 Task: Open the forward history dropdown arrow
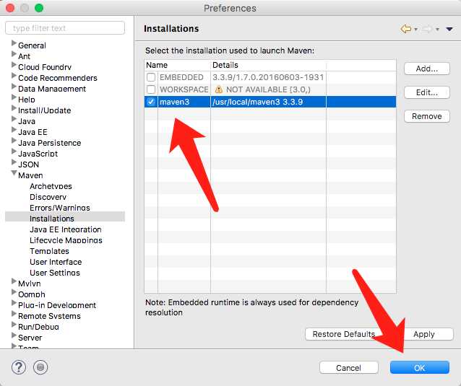(437, 29)
